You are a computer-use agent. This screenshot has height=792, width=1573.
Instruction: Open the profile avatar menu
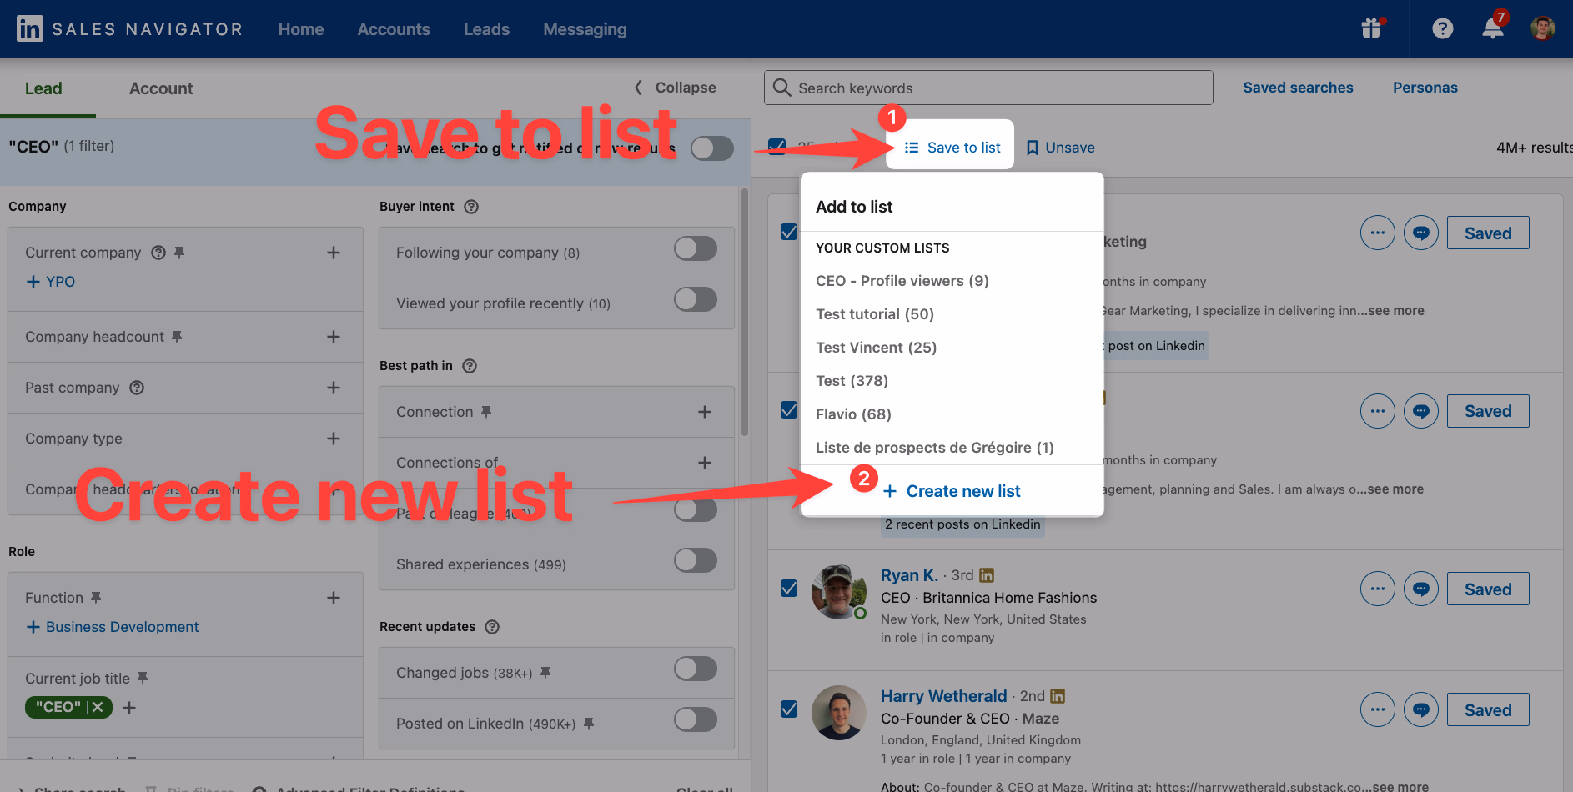(x=1543, y=28)
